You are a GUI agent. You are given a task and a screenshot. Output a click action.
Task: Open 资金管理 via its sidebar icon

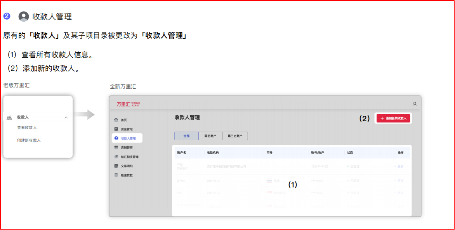(116, 129)
